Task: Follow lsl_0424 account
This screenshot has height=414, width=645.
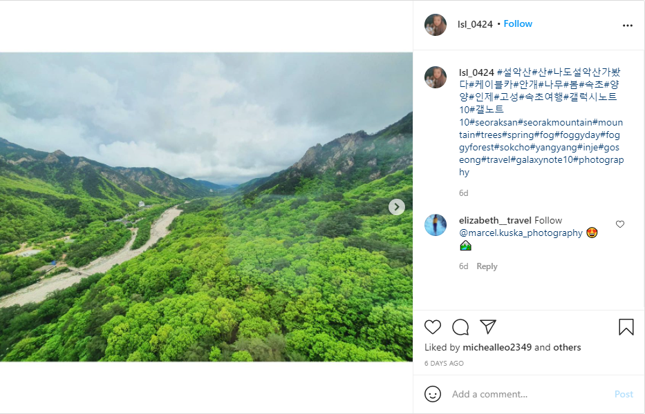Action: (x=518, y=24)
